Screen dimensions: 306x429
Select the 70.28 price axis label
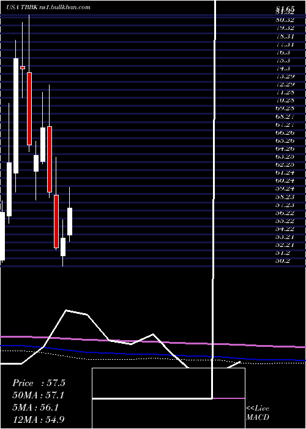[285, 101]
